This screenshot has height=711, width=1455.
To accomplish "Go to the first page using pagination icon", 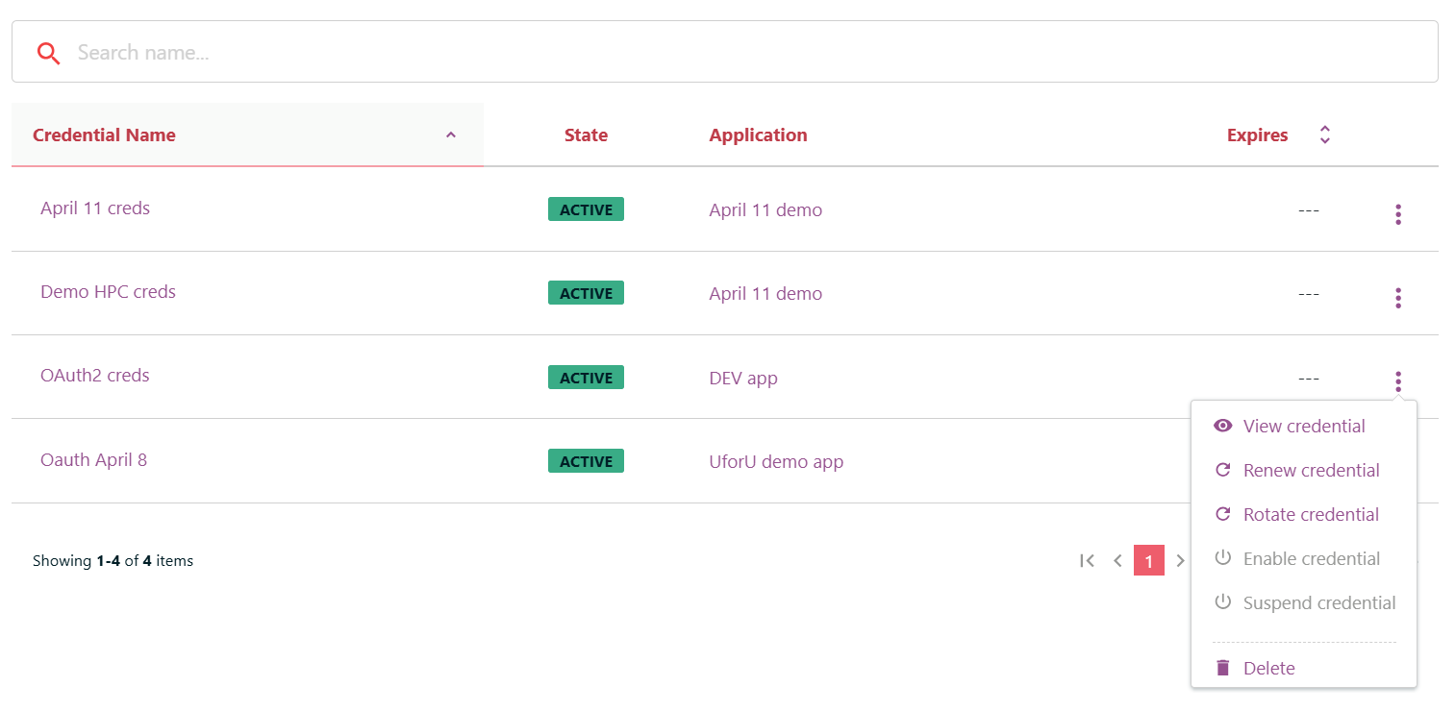I will tap(1087, 560).
